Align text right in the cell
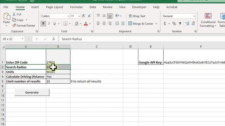Viewport: 225px width, 126px height. 110,23
